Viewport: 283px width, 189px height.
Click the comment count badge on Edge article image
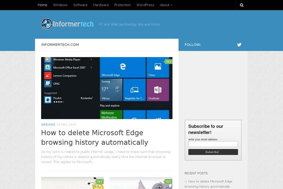[x=168, y=62]
